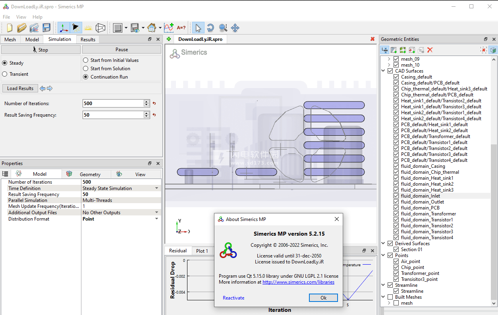Create a new project file
The width and height of the screenshot is (498, 315).
pos(10,28)
